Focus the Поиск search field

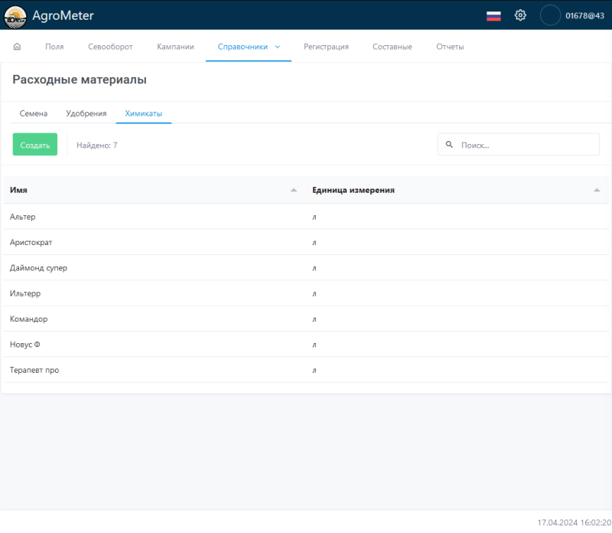(526, 144)
